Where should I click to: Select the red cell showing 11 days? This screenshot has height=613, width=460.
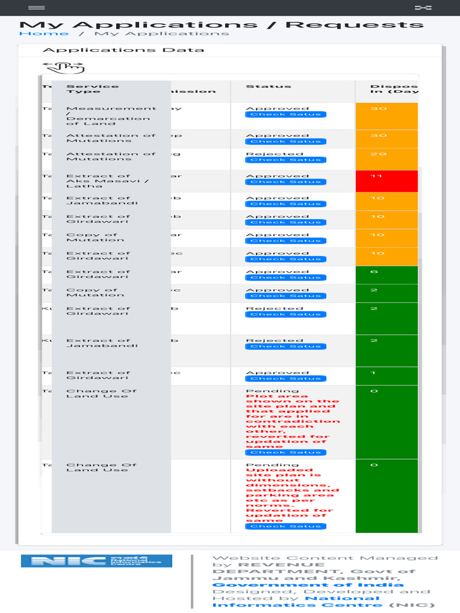tap(387, 181)
